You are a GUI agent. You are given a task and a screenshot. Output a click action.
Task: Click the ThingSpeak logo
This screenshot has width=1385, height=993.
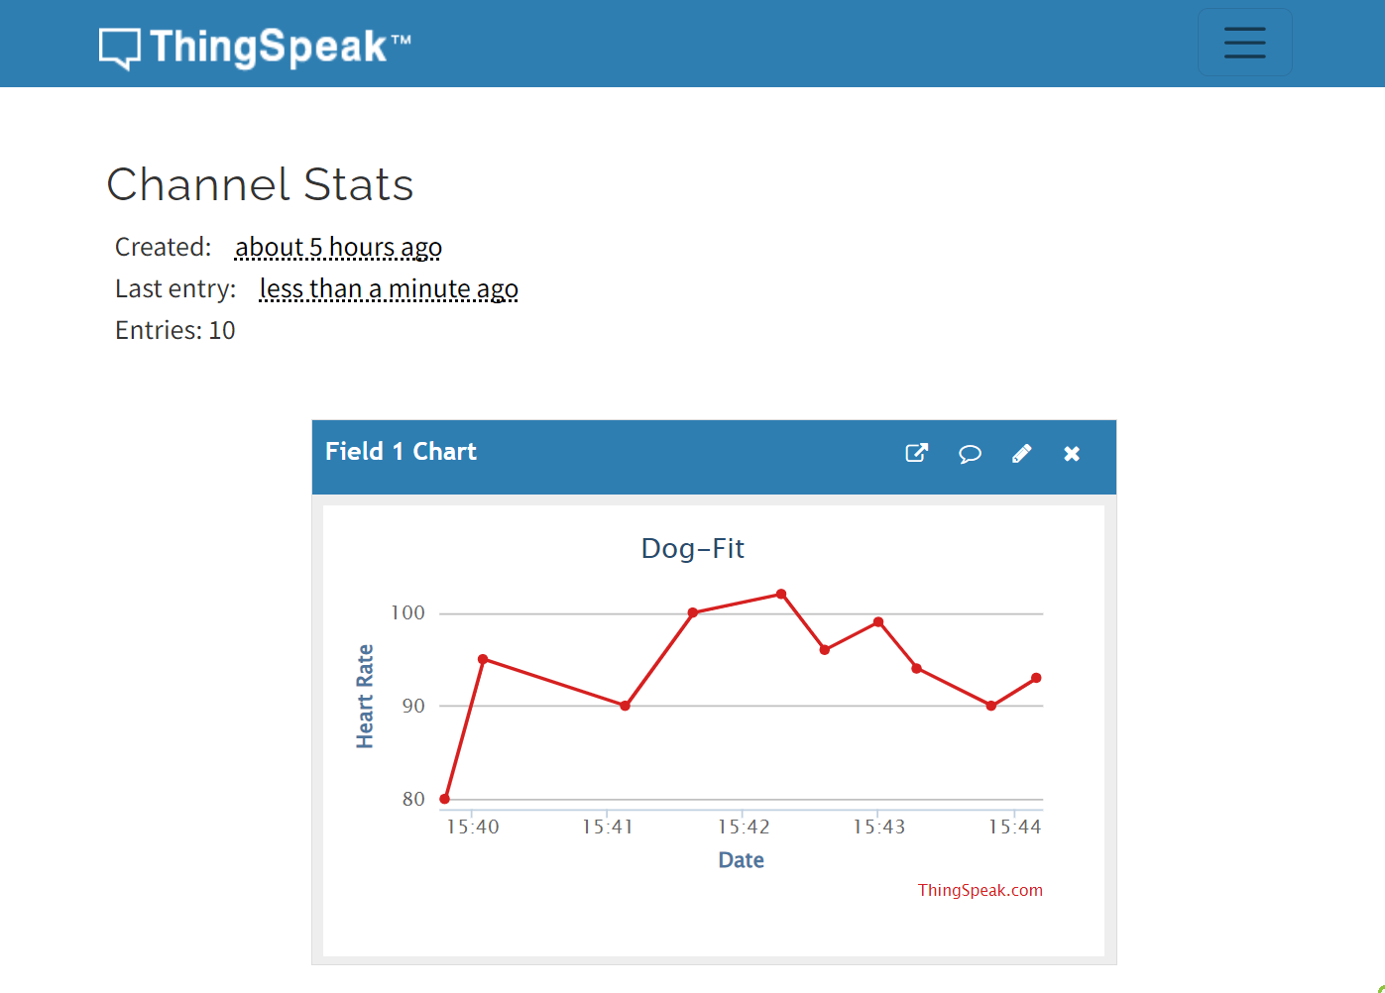255,47
